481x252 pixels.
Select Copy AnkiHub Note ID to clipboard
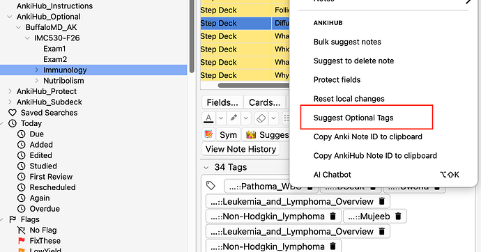click(x=375, y=156)
